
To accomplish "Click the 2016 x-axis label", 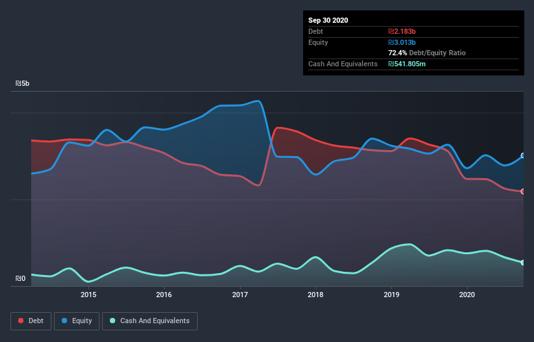I will (164, 295).
